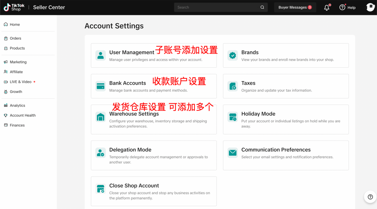This screenshot has height=209, width=377.
Task: Open Account Health from the sidebar
Action: pyautogui.click(x=23, y=116)
